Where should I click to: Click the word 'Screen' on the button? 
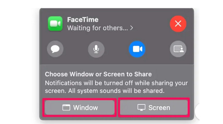pos(159,108)
